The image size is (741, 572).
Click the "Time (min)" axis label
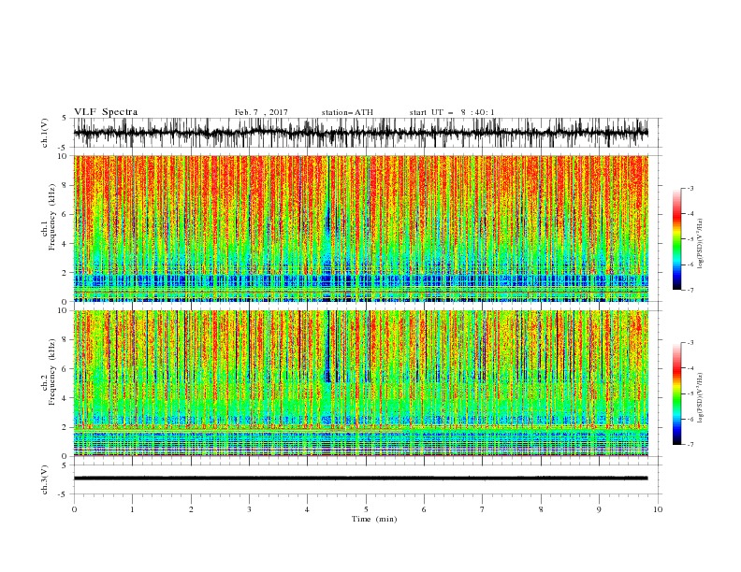(x=374, y=519)
